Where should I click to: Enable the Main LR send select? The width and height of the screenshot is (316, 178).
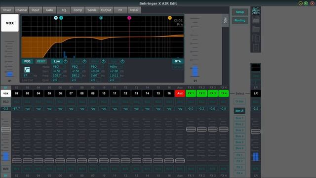click(x=239, y=111)
